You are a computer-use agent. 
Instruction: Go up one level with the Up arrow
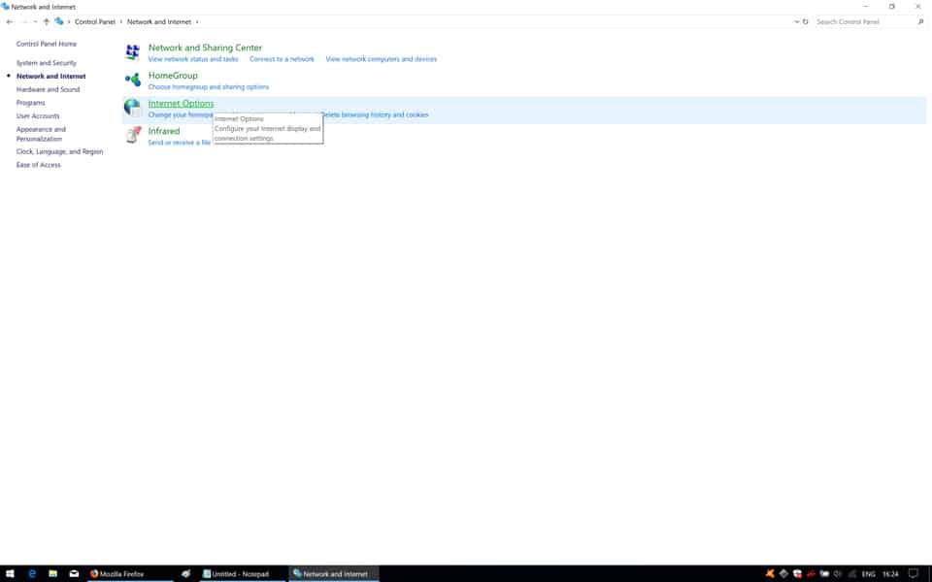tap(47, 22)
